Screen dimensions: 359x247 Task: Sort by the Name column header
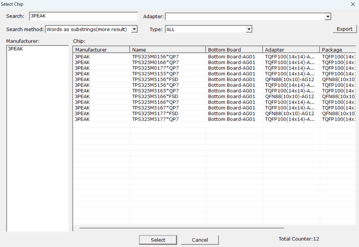[168, 50]
